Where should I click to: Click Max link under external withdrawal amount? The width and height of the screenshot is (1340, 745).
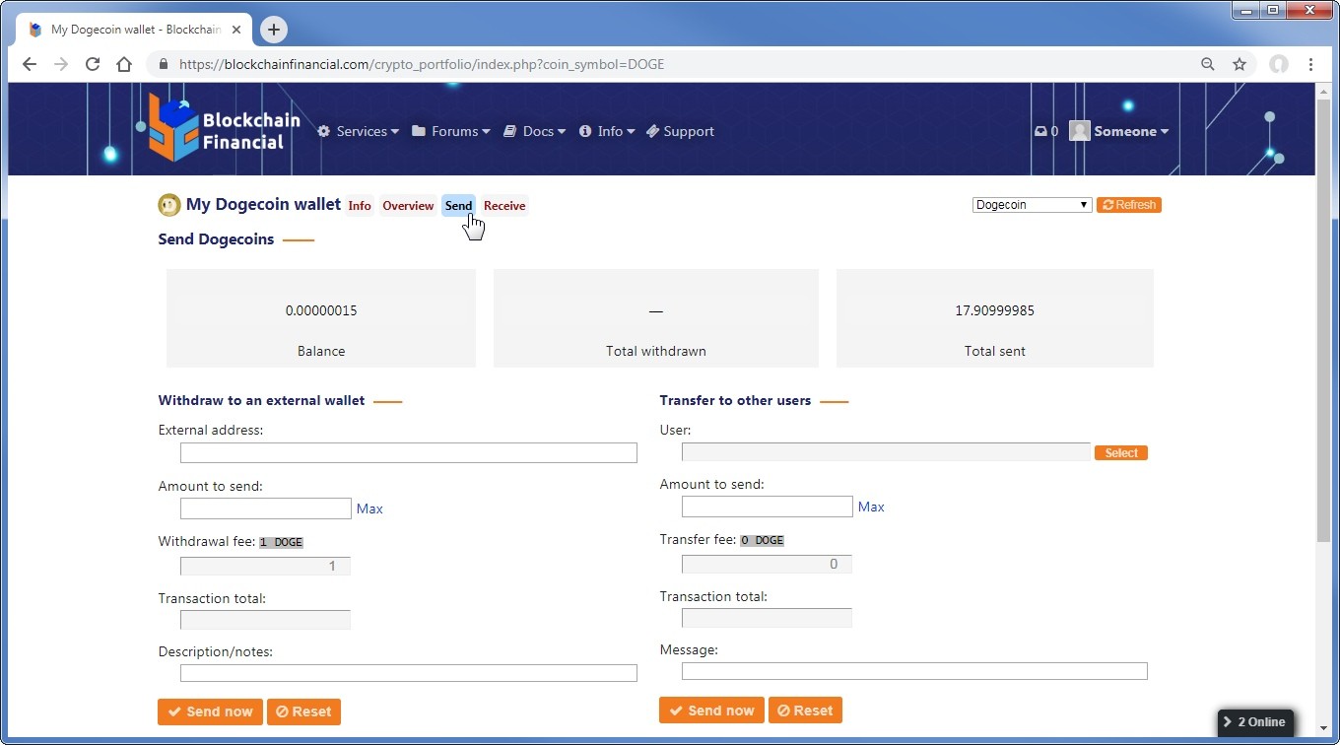(x=369, y=508)
